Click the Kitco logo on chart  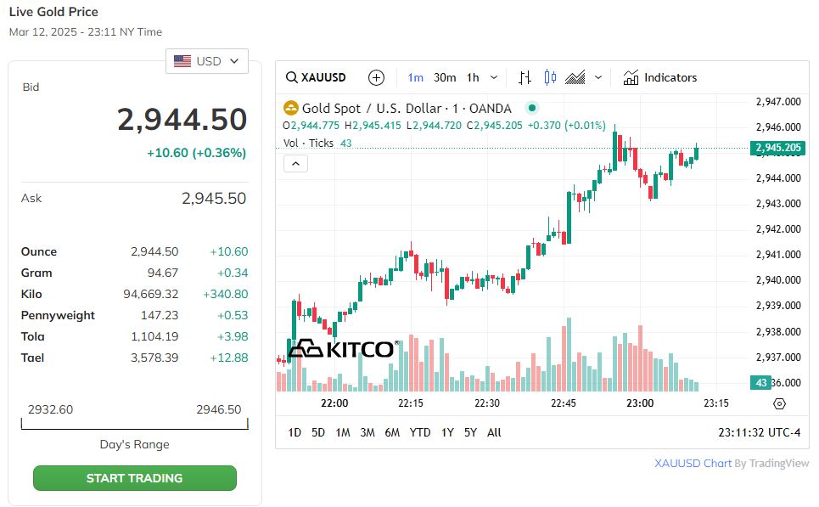(341, 348)
